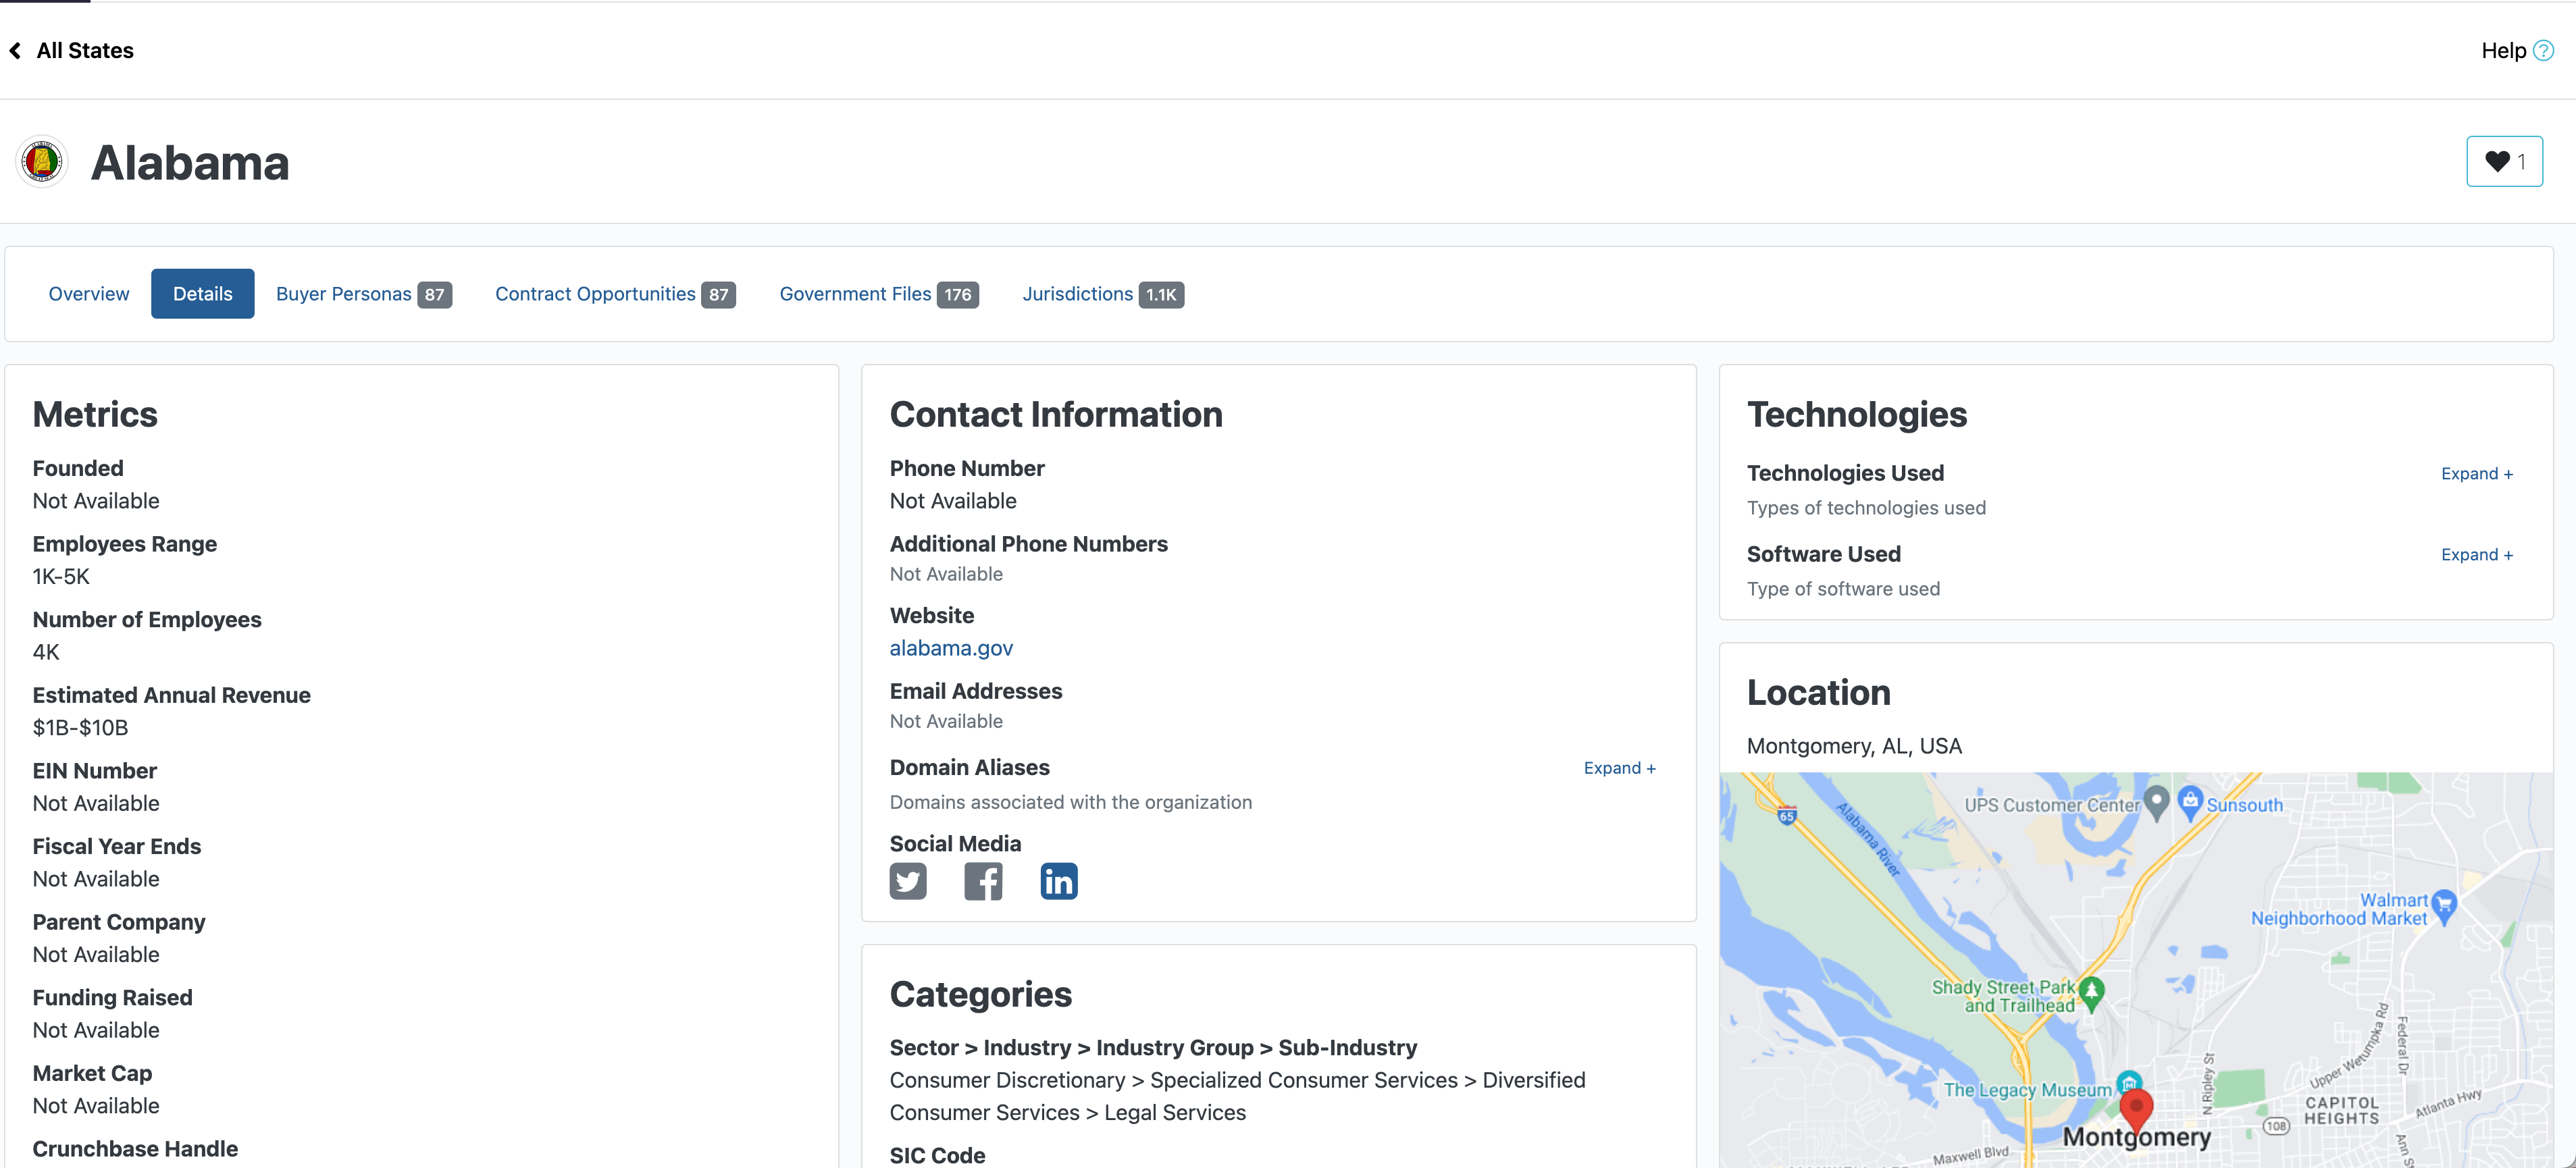
Task: Open the Buyer Personas tab
Action: click(x=364, y=294)
